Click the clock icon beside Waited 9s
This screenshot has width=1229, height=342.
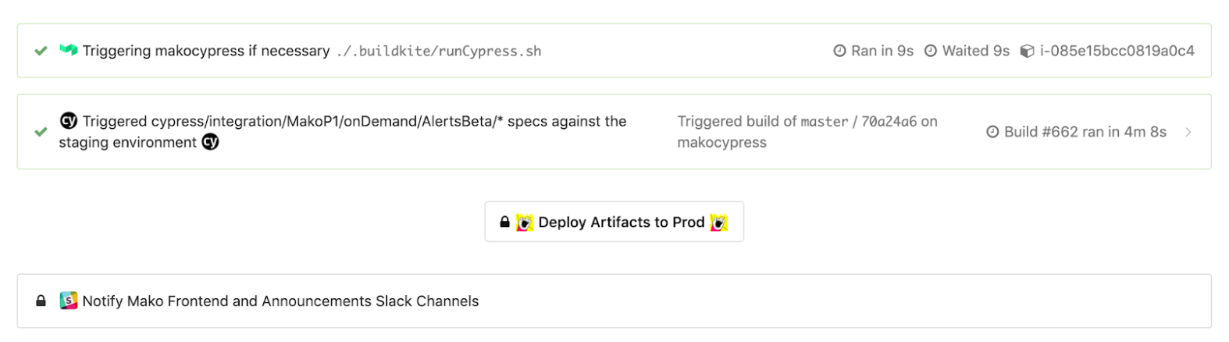pyautogui.click(x=931, y=51)
